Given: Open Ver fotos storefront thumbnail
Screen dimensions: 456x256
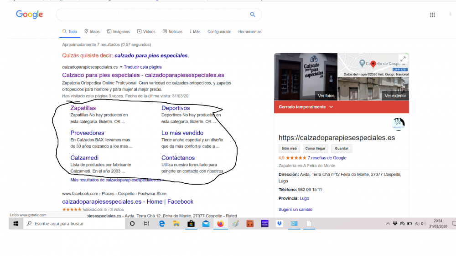Looking at the screenshot, I should (x=306, y=76).
